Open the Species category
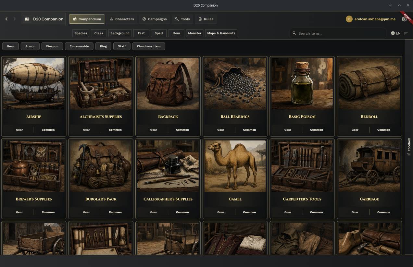This screenshot has height=267, width=413. (x=81, y=33)
